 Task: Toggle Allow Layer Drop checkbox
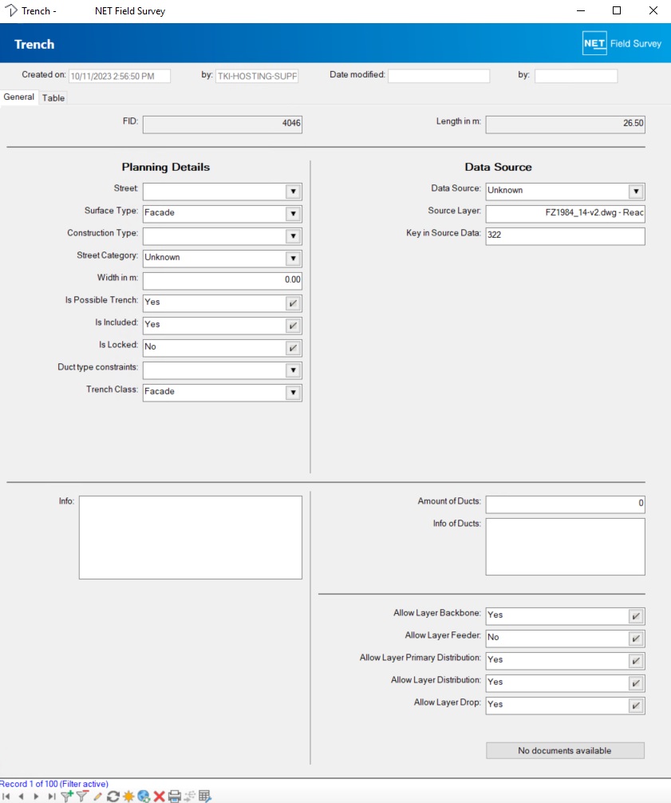(x=636, y=706)
